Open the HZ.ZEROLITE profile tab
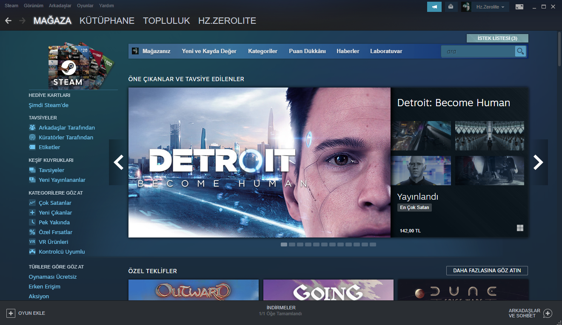Screen dimensions: 562x325 click(227, 20)
